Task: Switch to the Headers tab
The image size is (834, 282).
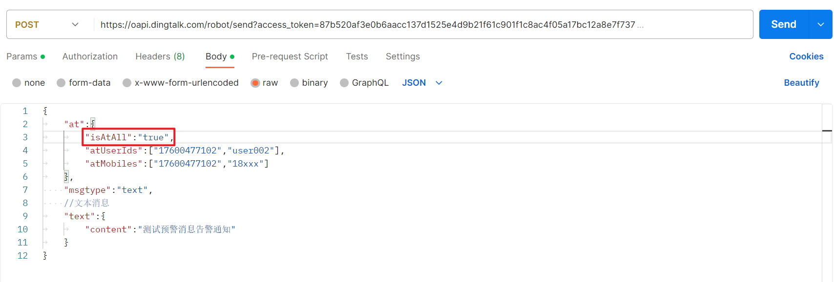Action: [x=160, y=56]
